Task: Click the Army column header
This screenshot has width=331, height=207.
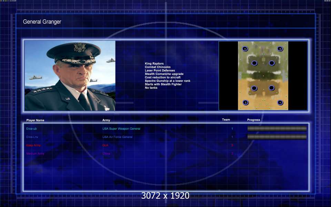Action: pyautogui.click(x=106, y=120)
